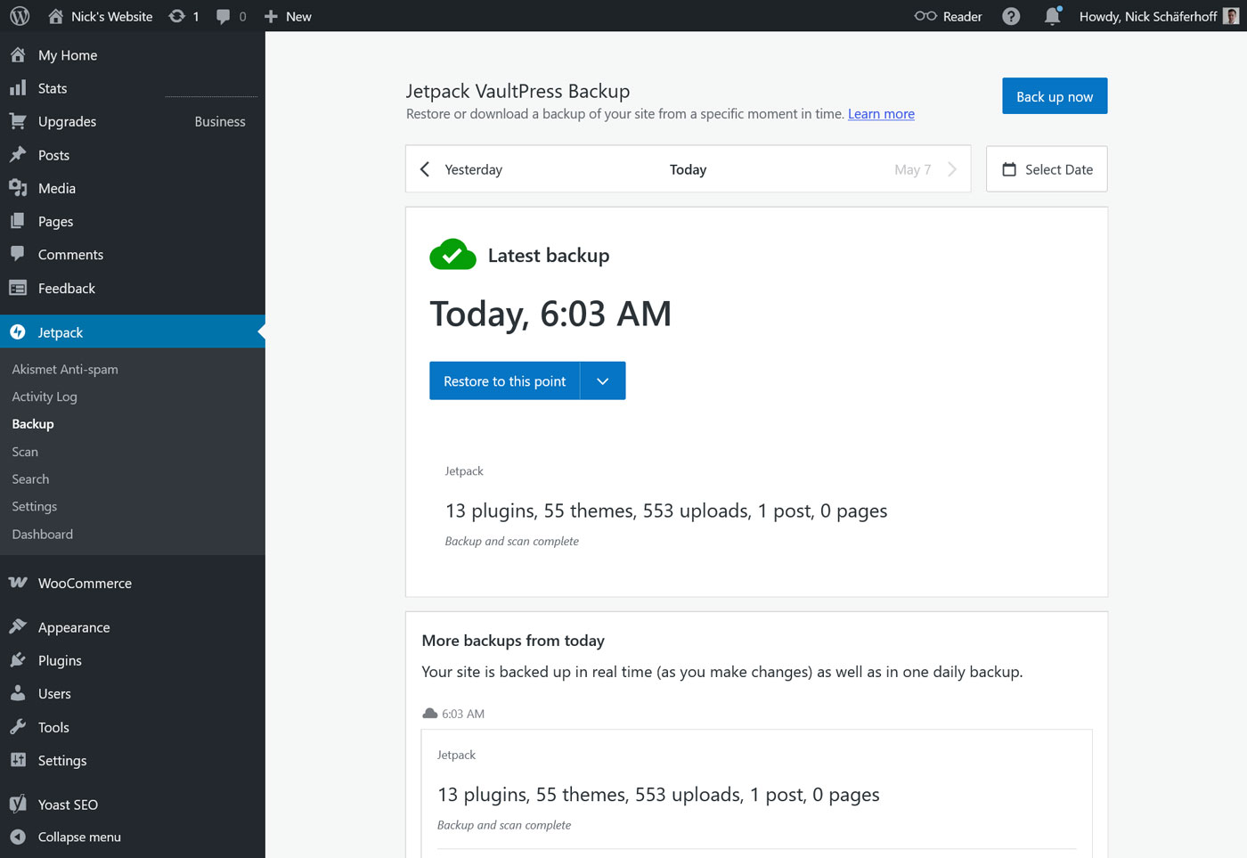
Task: Click the Users person icon
Action: [x=18, y=693]
